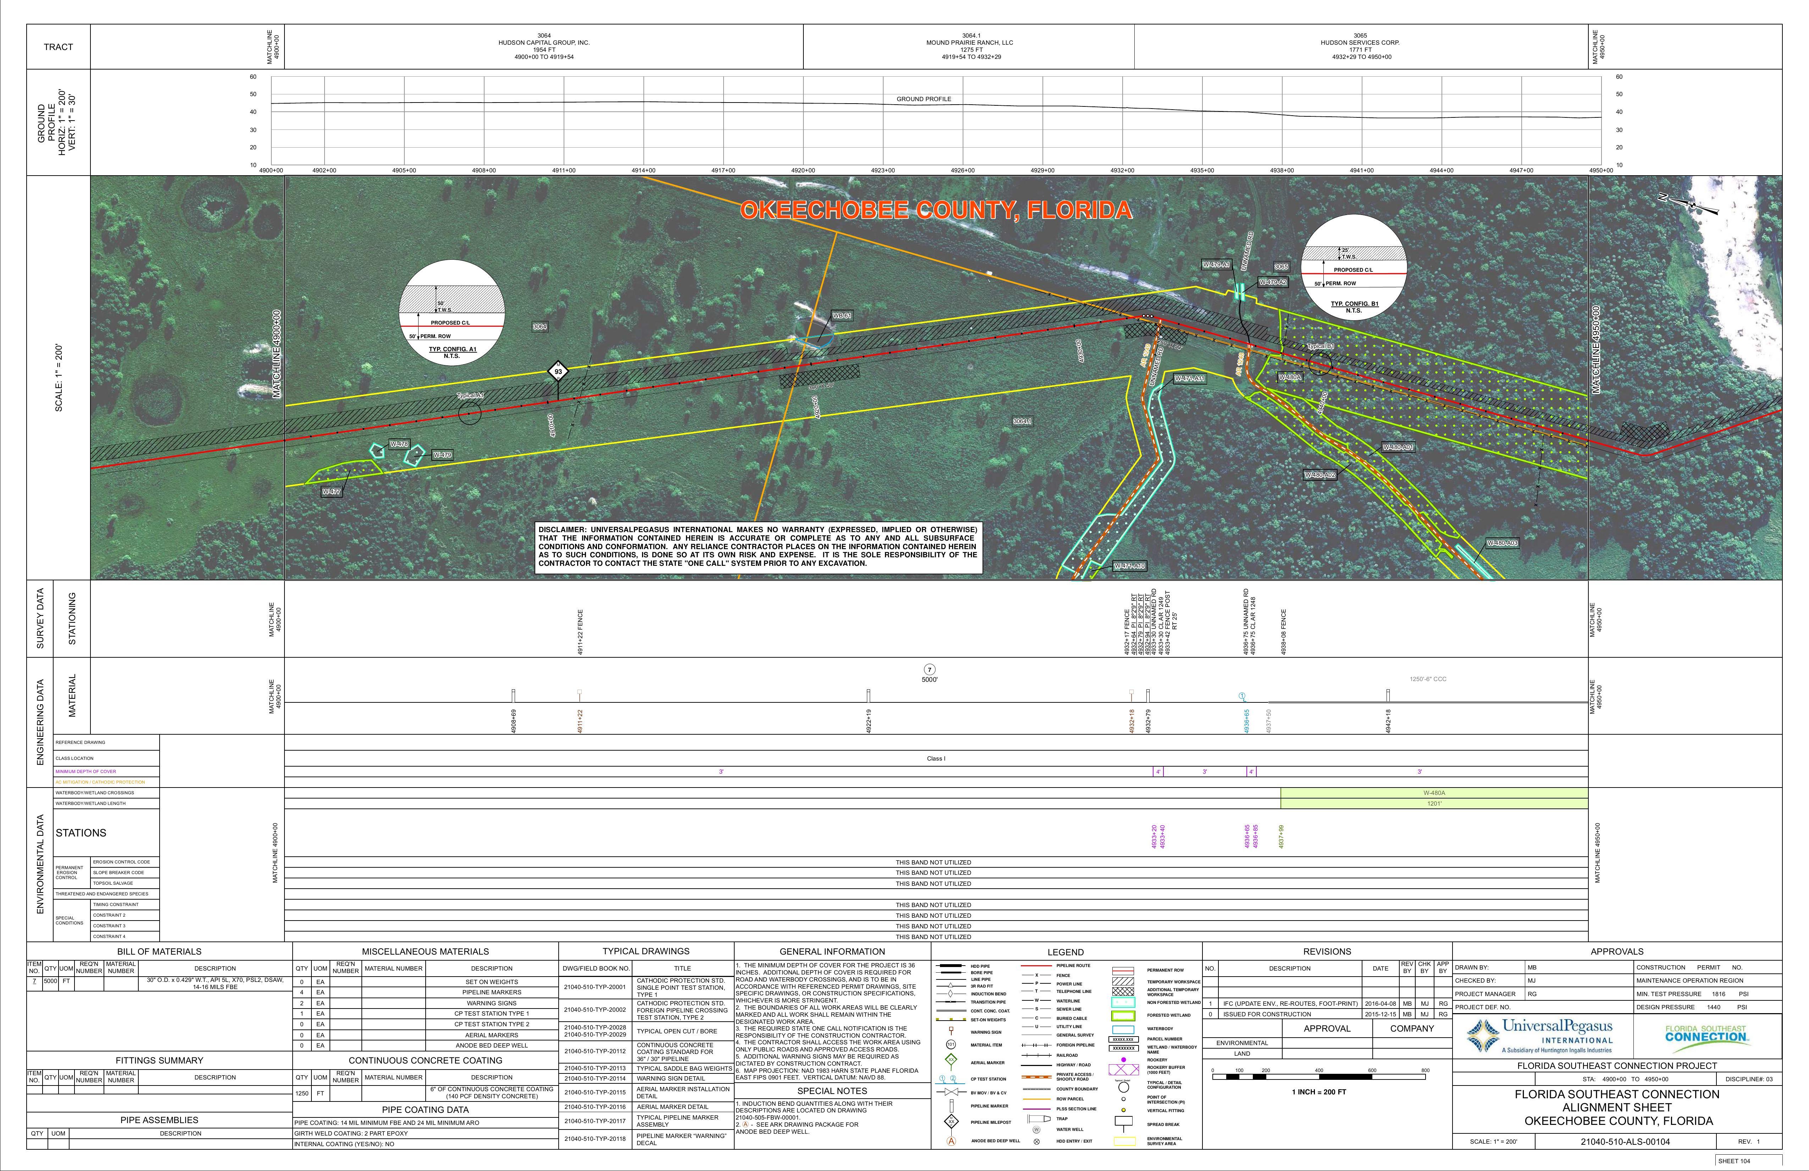The height and width of the screenshot is (1171, 1809).
Task: Select the Trap symbol in the legend
Action: coord(1038,1118)
